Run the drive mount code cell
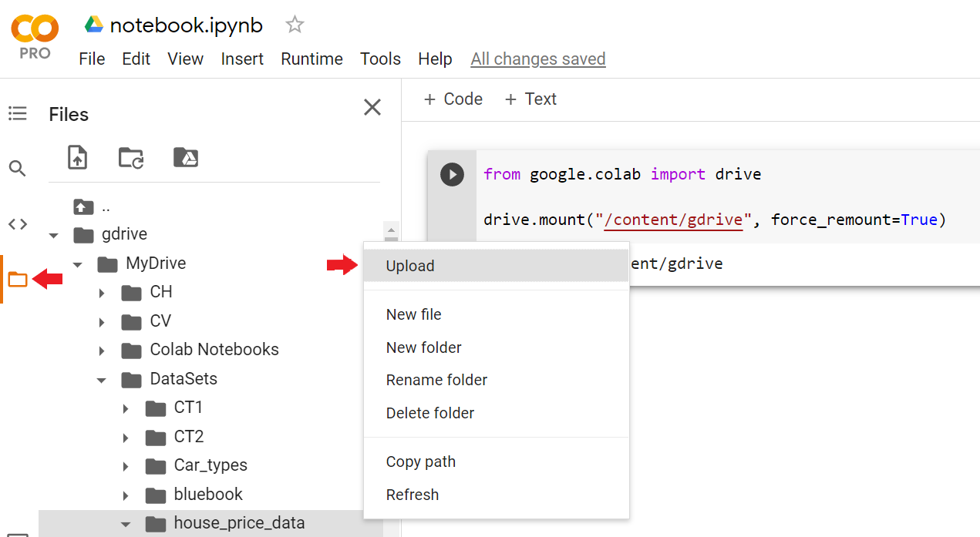Viewport: 980px width, 537px height. point(452,174)
